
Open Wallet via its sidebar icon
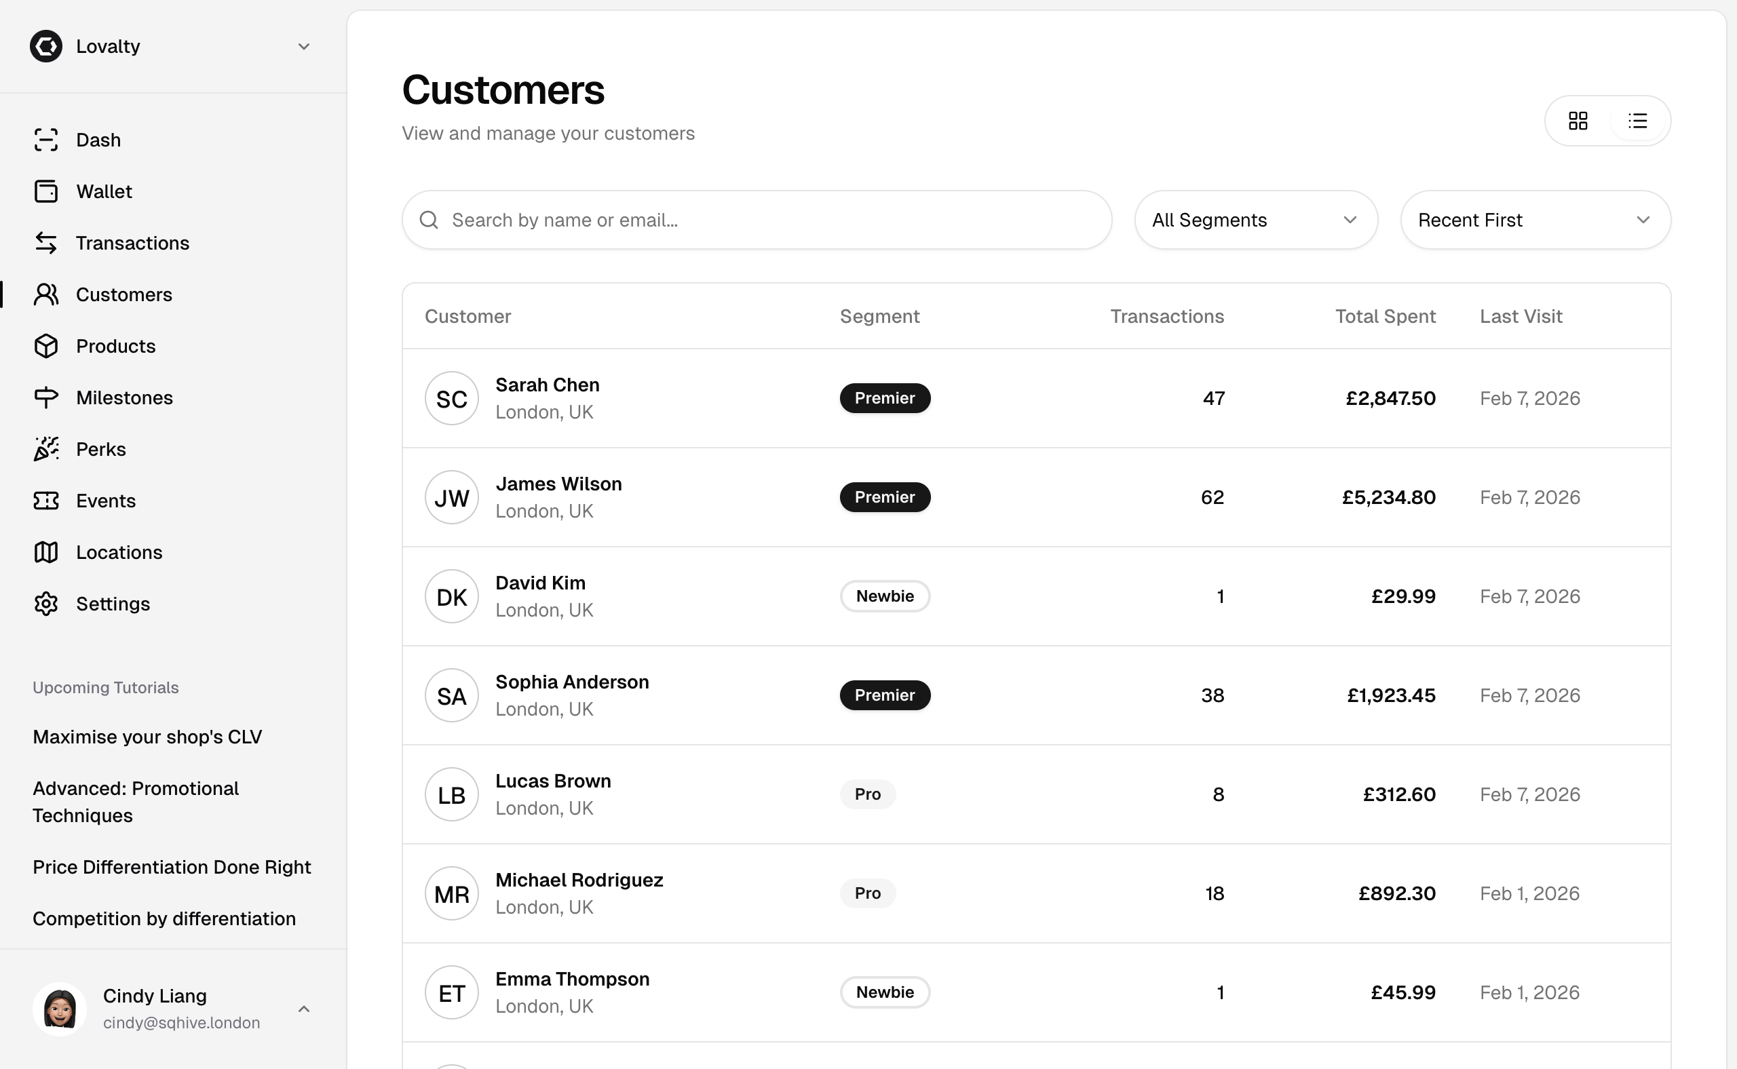(46, 191)
